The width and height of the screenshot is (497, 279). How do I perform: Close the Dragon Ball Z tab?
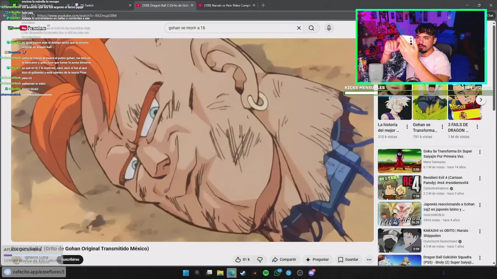click(x=192, y=5)
